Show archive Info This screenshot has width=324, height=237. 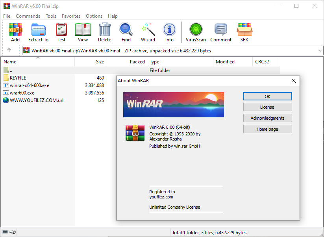pyautogui.click(x=169, y=32)
